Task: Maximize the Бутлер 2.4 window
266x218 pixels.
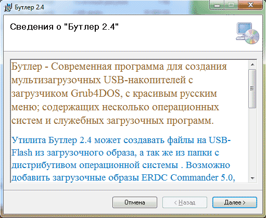Action: (231, 5)
